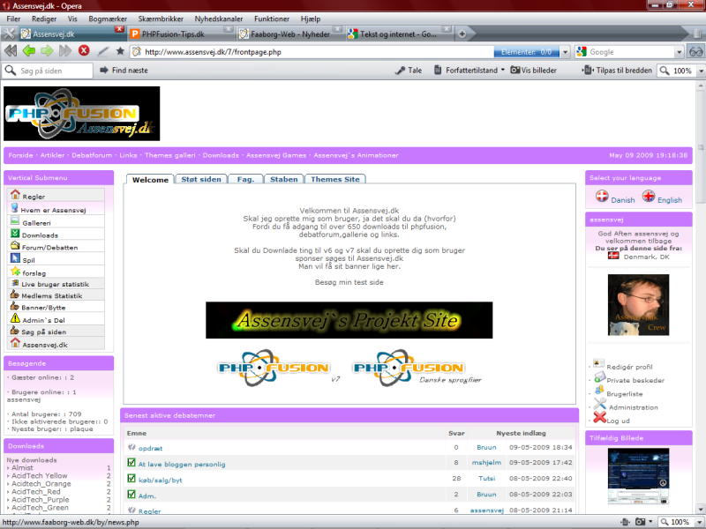Screen dimensions: 706x529
Task: Go back with the green left arrow
Action: coord(29,51)
